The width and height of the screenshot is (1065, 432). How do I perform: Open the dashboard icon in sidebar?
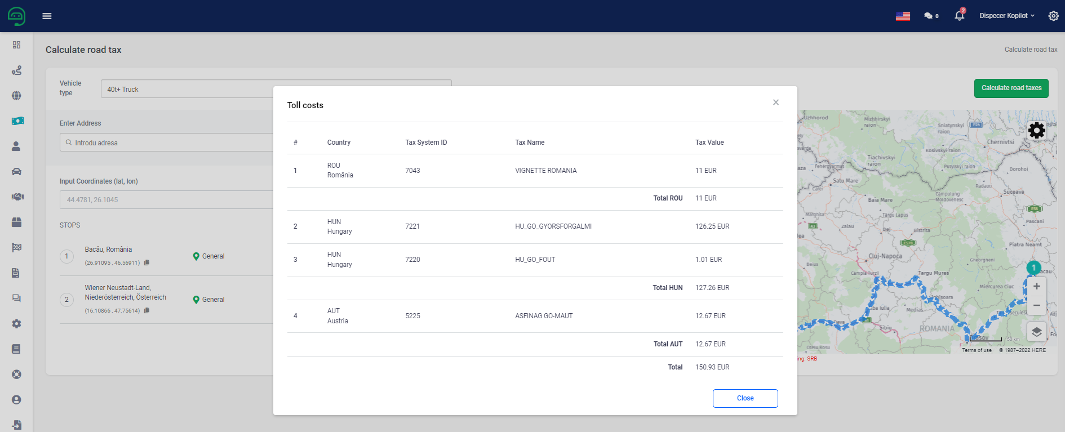(x=16, y=45)
